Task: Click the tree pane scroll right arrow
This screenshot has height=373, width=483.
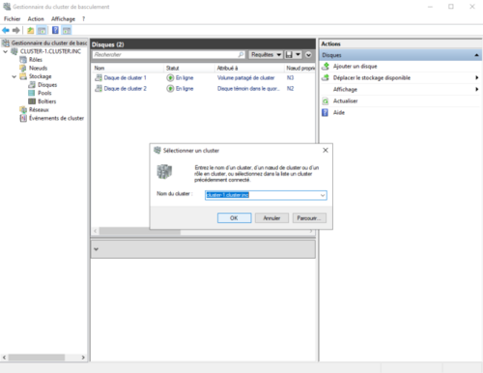Action: (x=83, y=358)
